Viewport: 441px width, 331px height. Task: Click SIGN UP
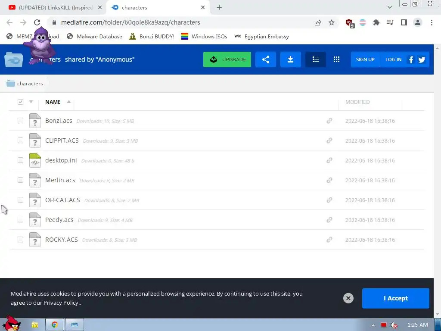365,59
